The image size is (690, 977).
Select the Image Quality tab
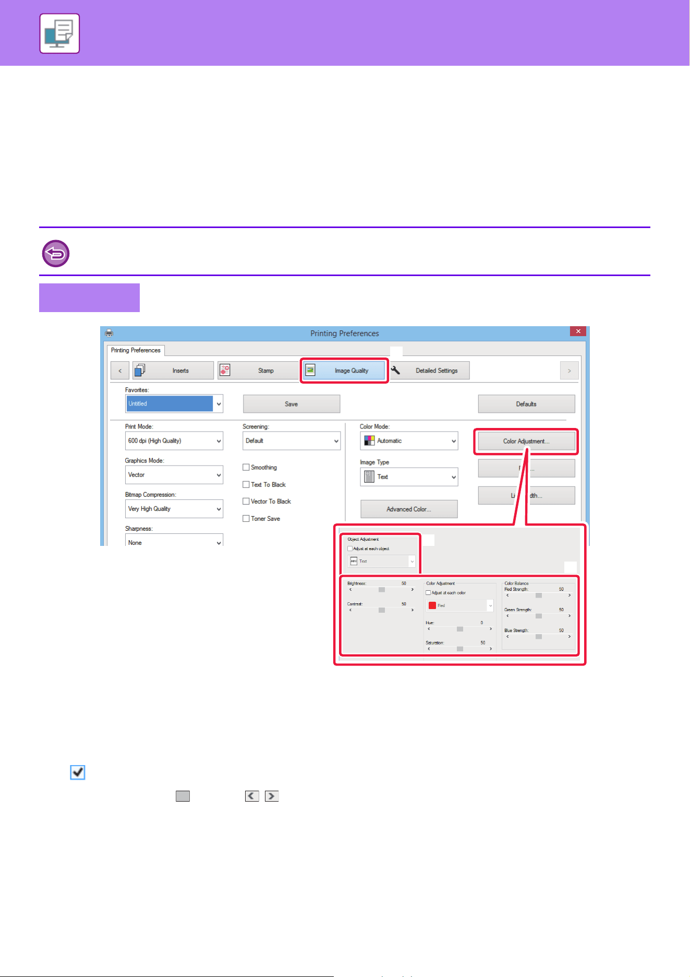tap(344, 370)
